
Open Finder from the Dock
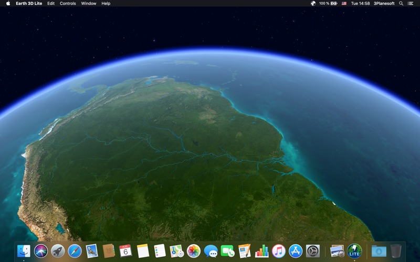pyautogui.click(x=24, y=252)
